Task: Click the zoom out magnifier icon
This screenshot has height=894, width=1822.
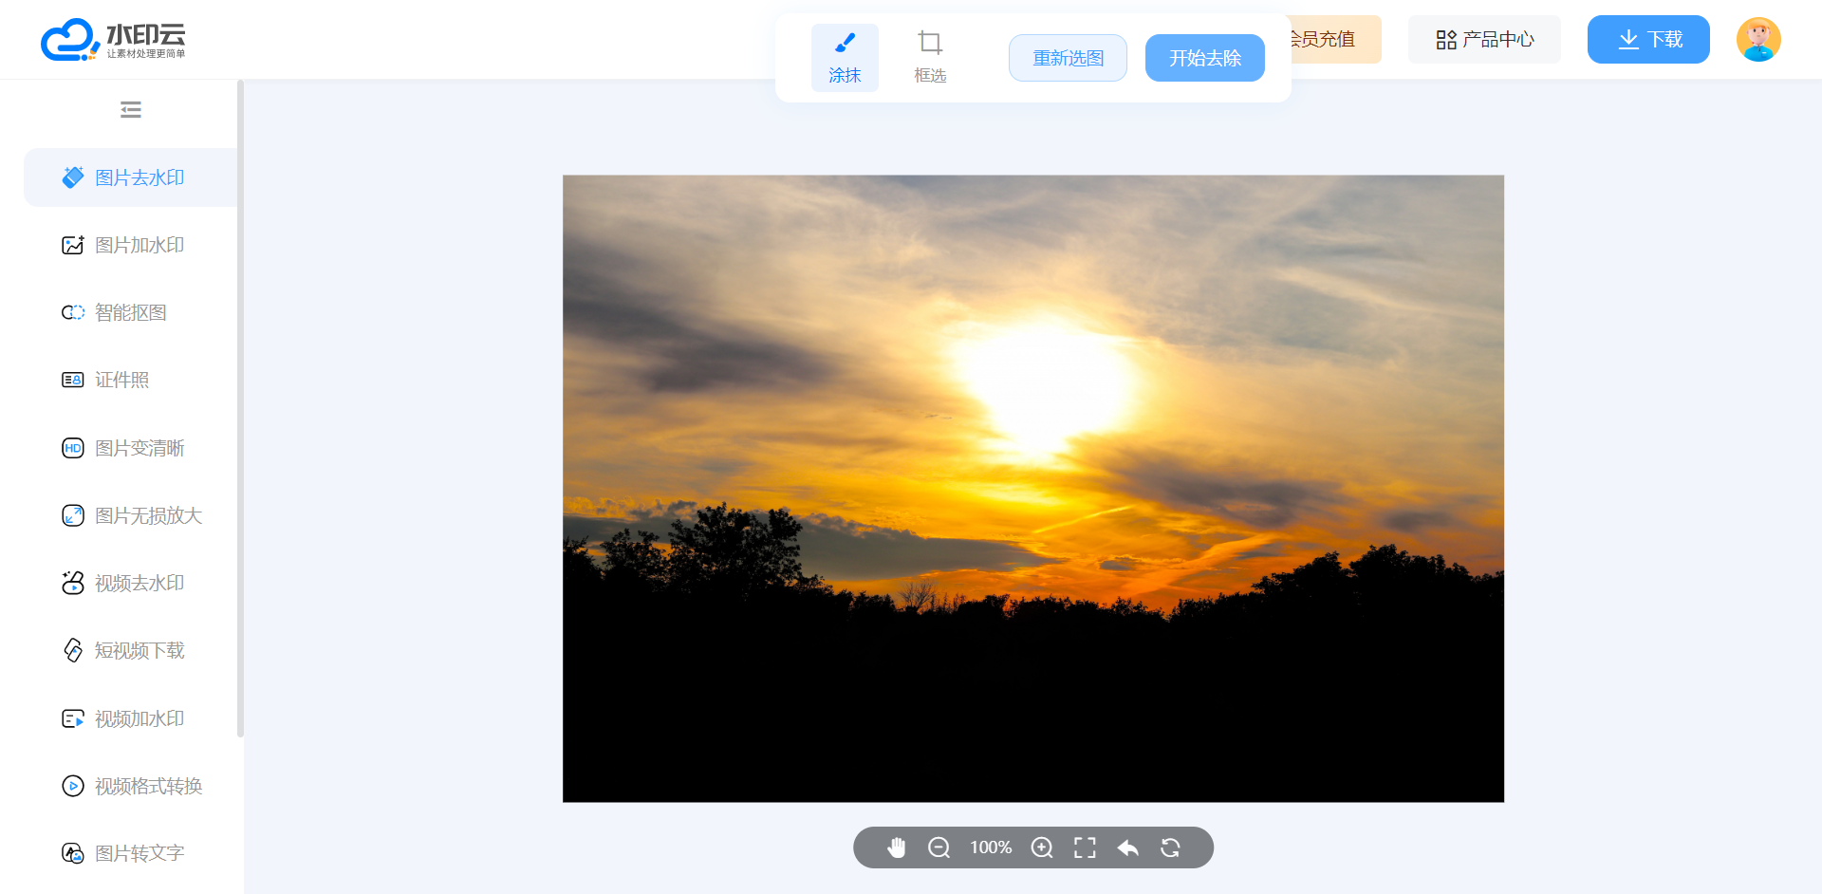Action: [x=939, y=847]
